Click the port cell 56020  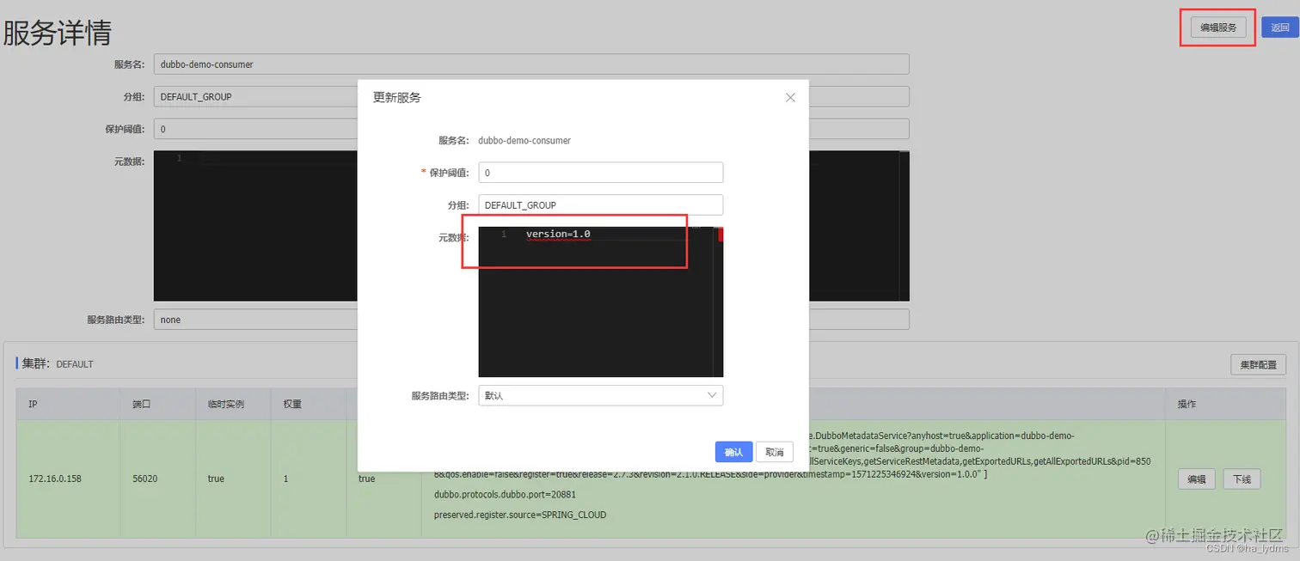[x=144, y=479]
